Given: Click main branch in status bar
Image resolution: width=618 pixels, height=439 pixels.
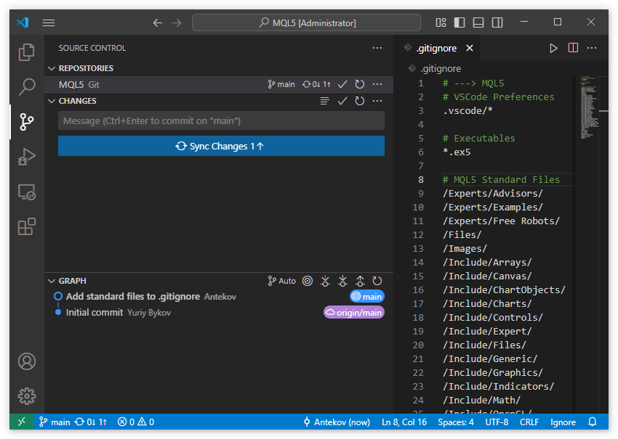Looking at the screenshot, I should coord(55,422).
